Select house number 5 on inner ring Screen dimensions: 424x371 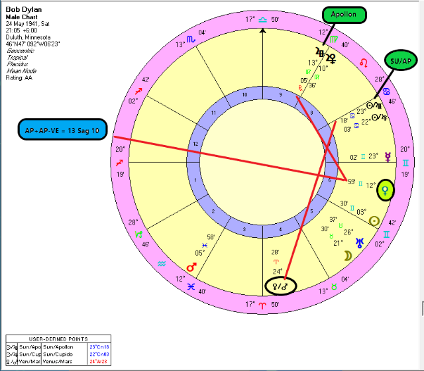tap(311, 211)
